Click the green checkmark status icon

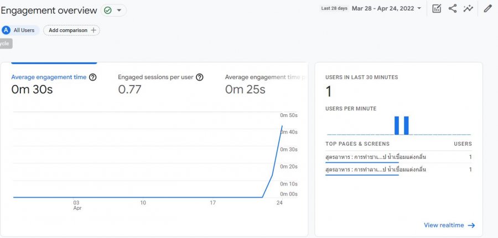[107, 10]
